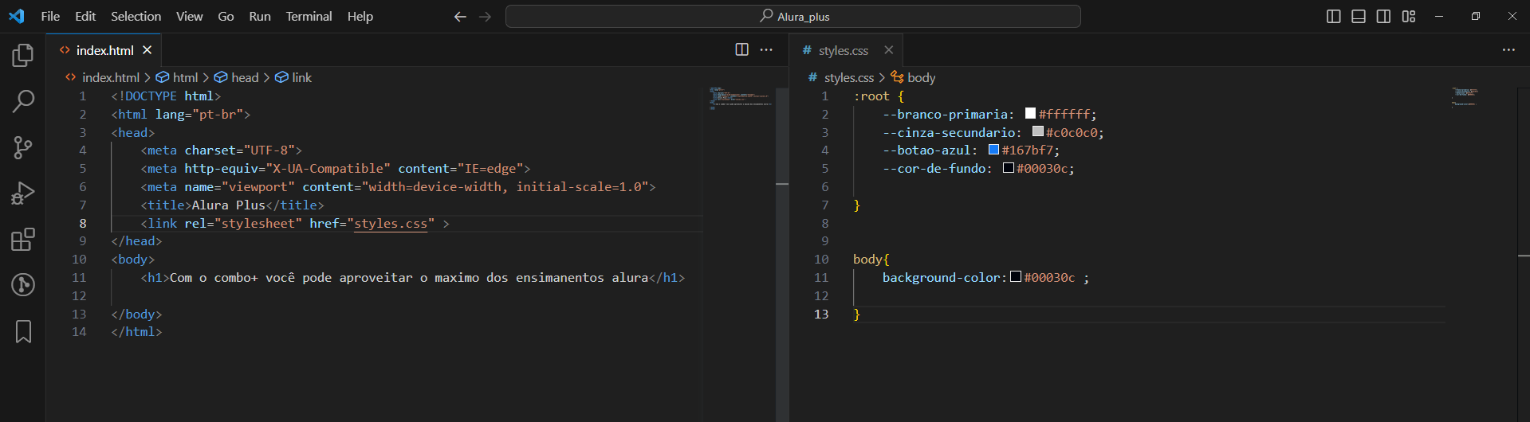Open the Bookmarks view in activity bar
1530x422 pixels.
coord(23,331)
